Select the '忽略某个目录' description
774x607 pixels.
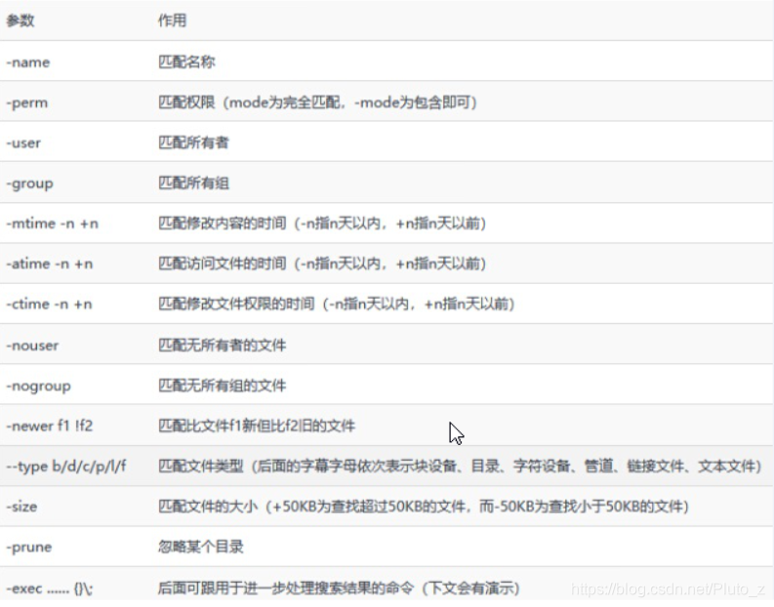coord(201,546)
